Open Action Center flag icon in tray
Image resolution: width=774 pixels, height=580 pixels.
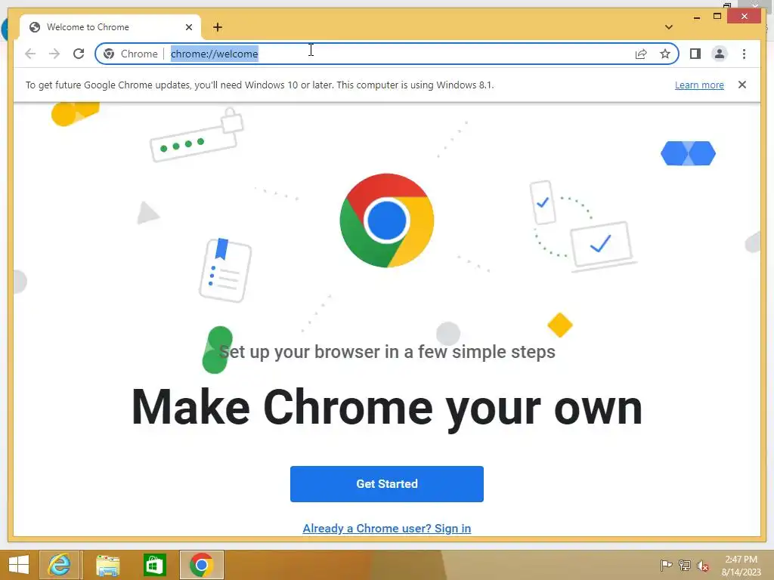(666, 566)
